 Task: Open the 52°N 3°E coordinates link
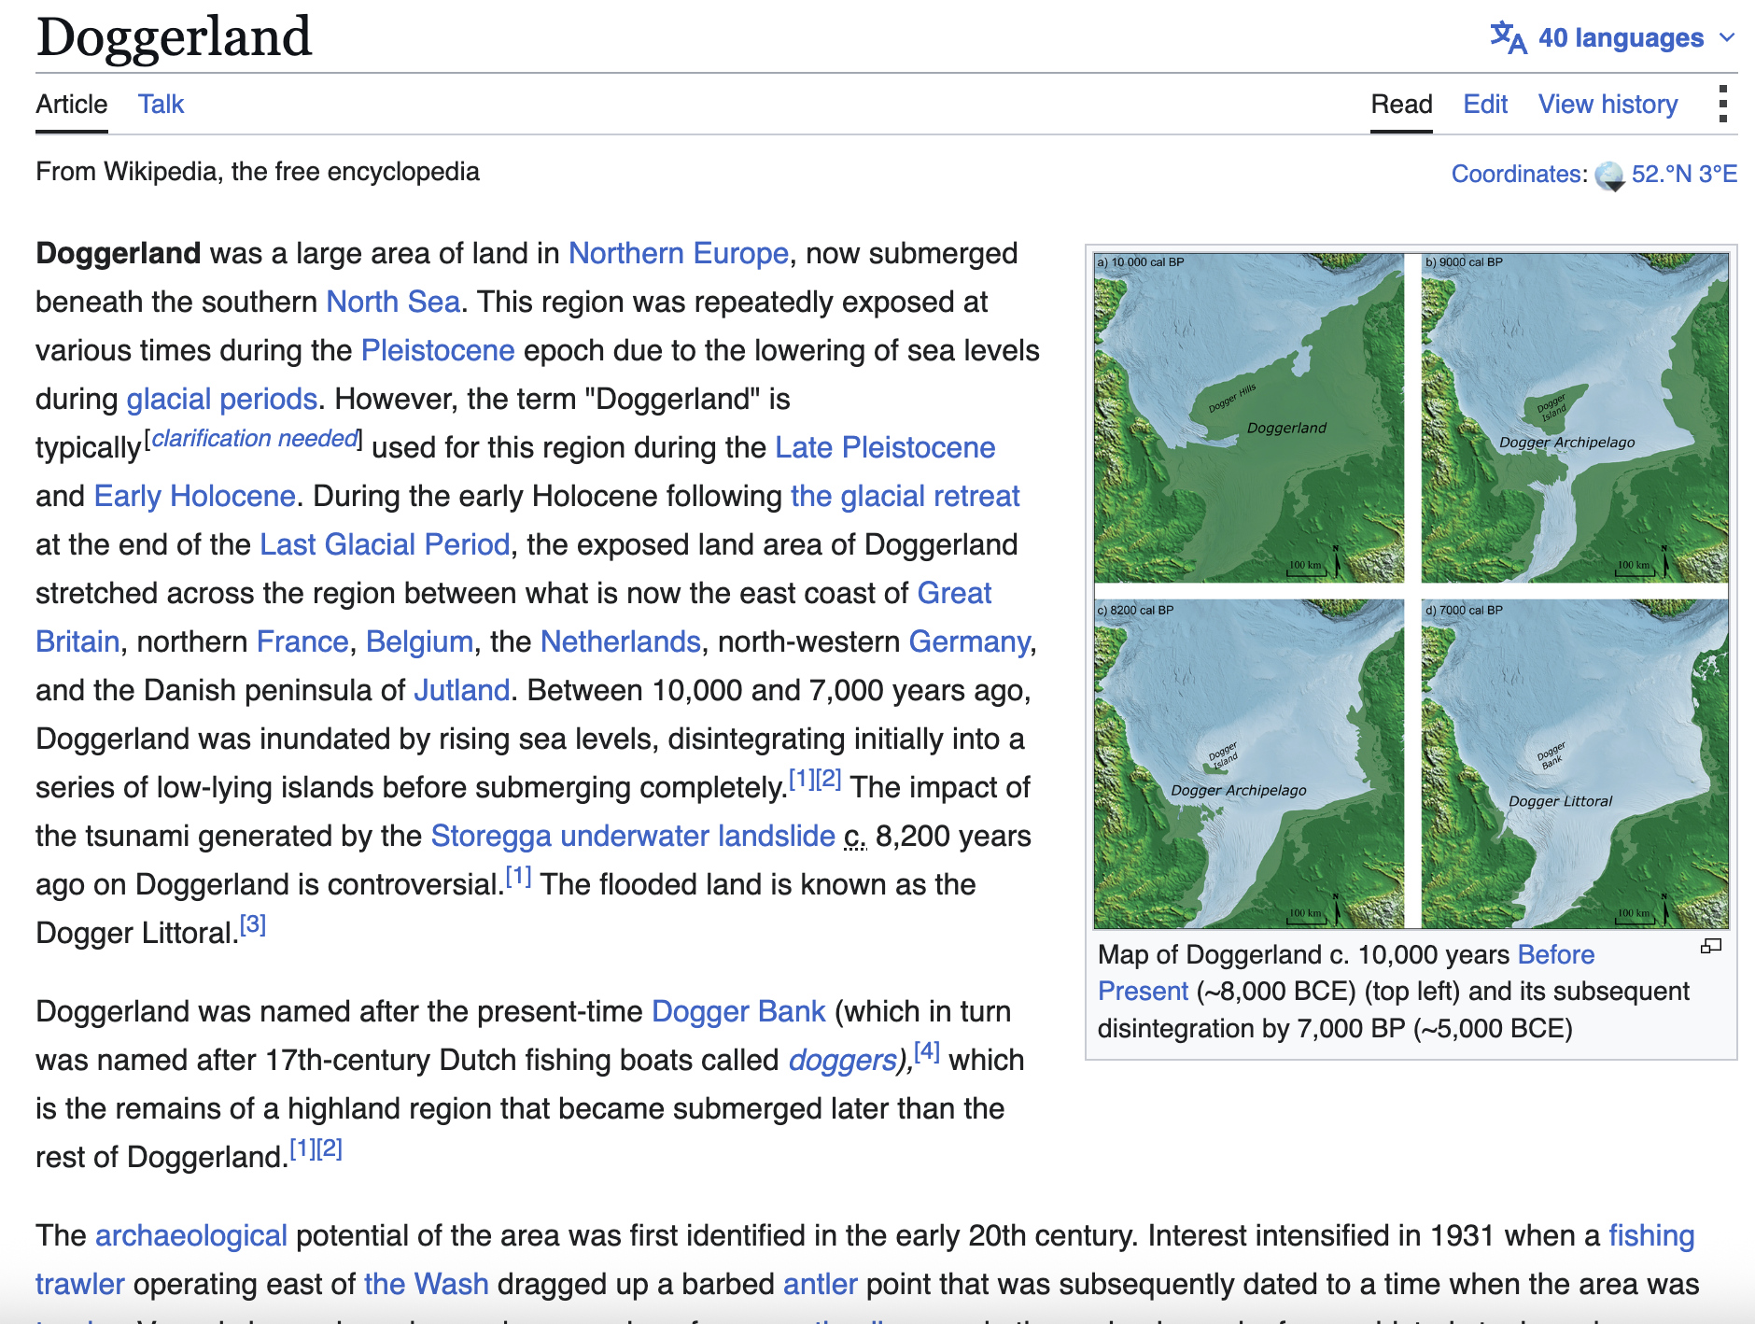(x=1684, y=174)
